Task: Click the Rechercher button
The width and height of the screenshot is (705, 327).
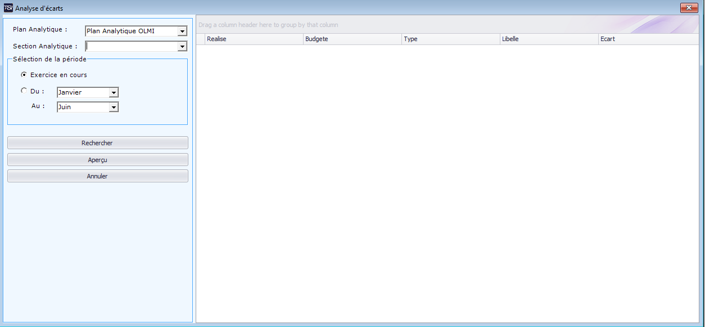Action: [97, 143]
